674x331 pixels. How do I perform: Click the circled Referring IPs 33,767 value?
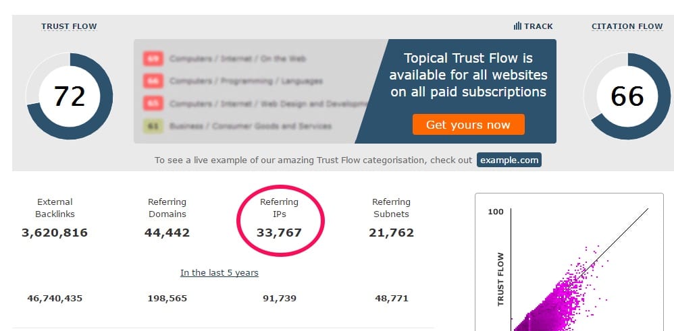280,233
